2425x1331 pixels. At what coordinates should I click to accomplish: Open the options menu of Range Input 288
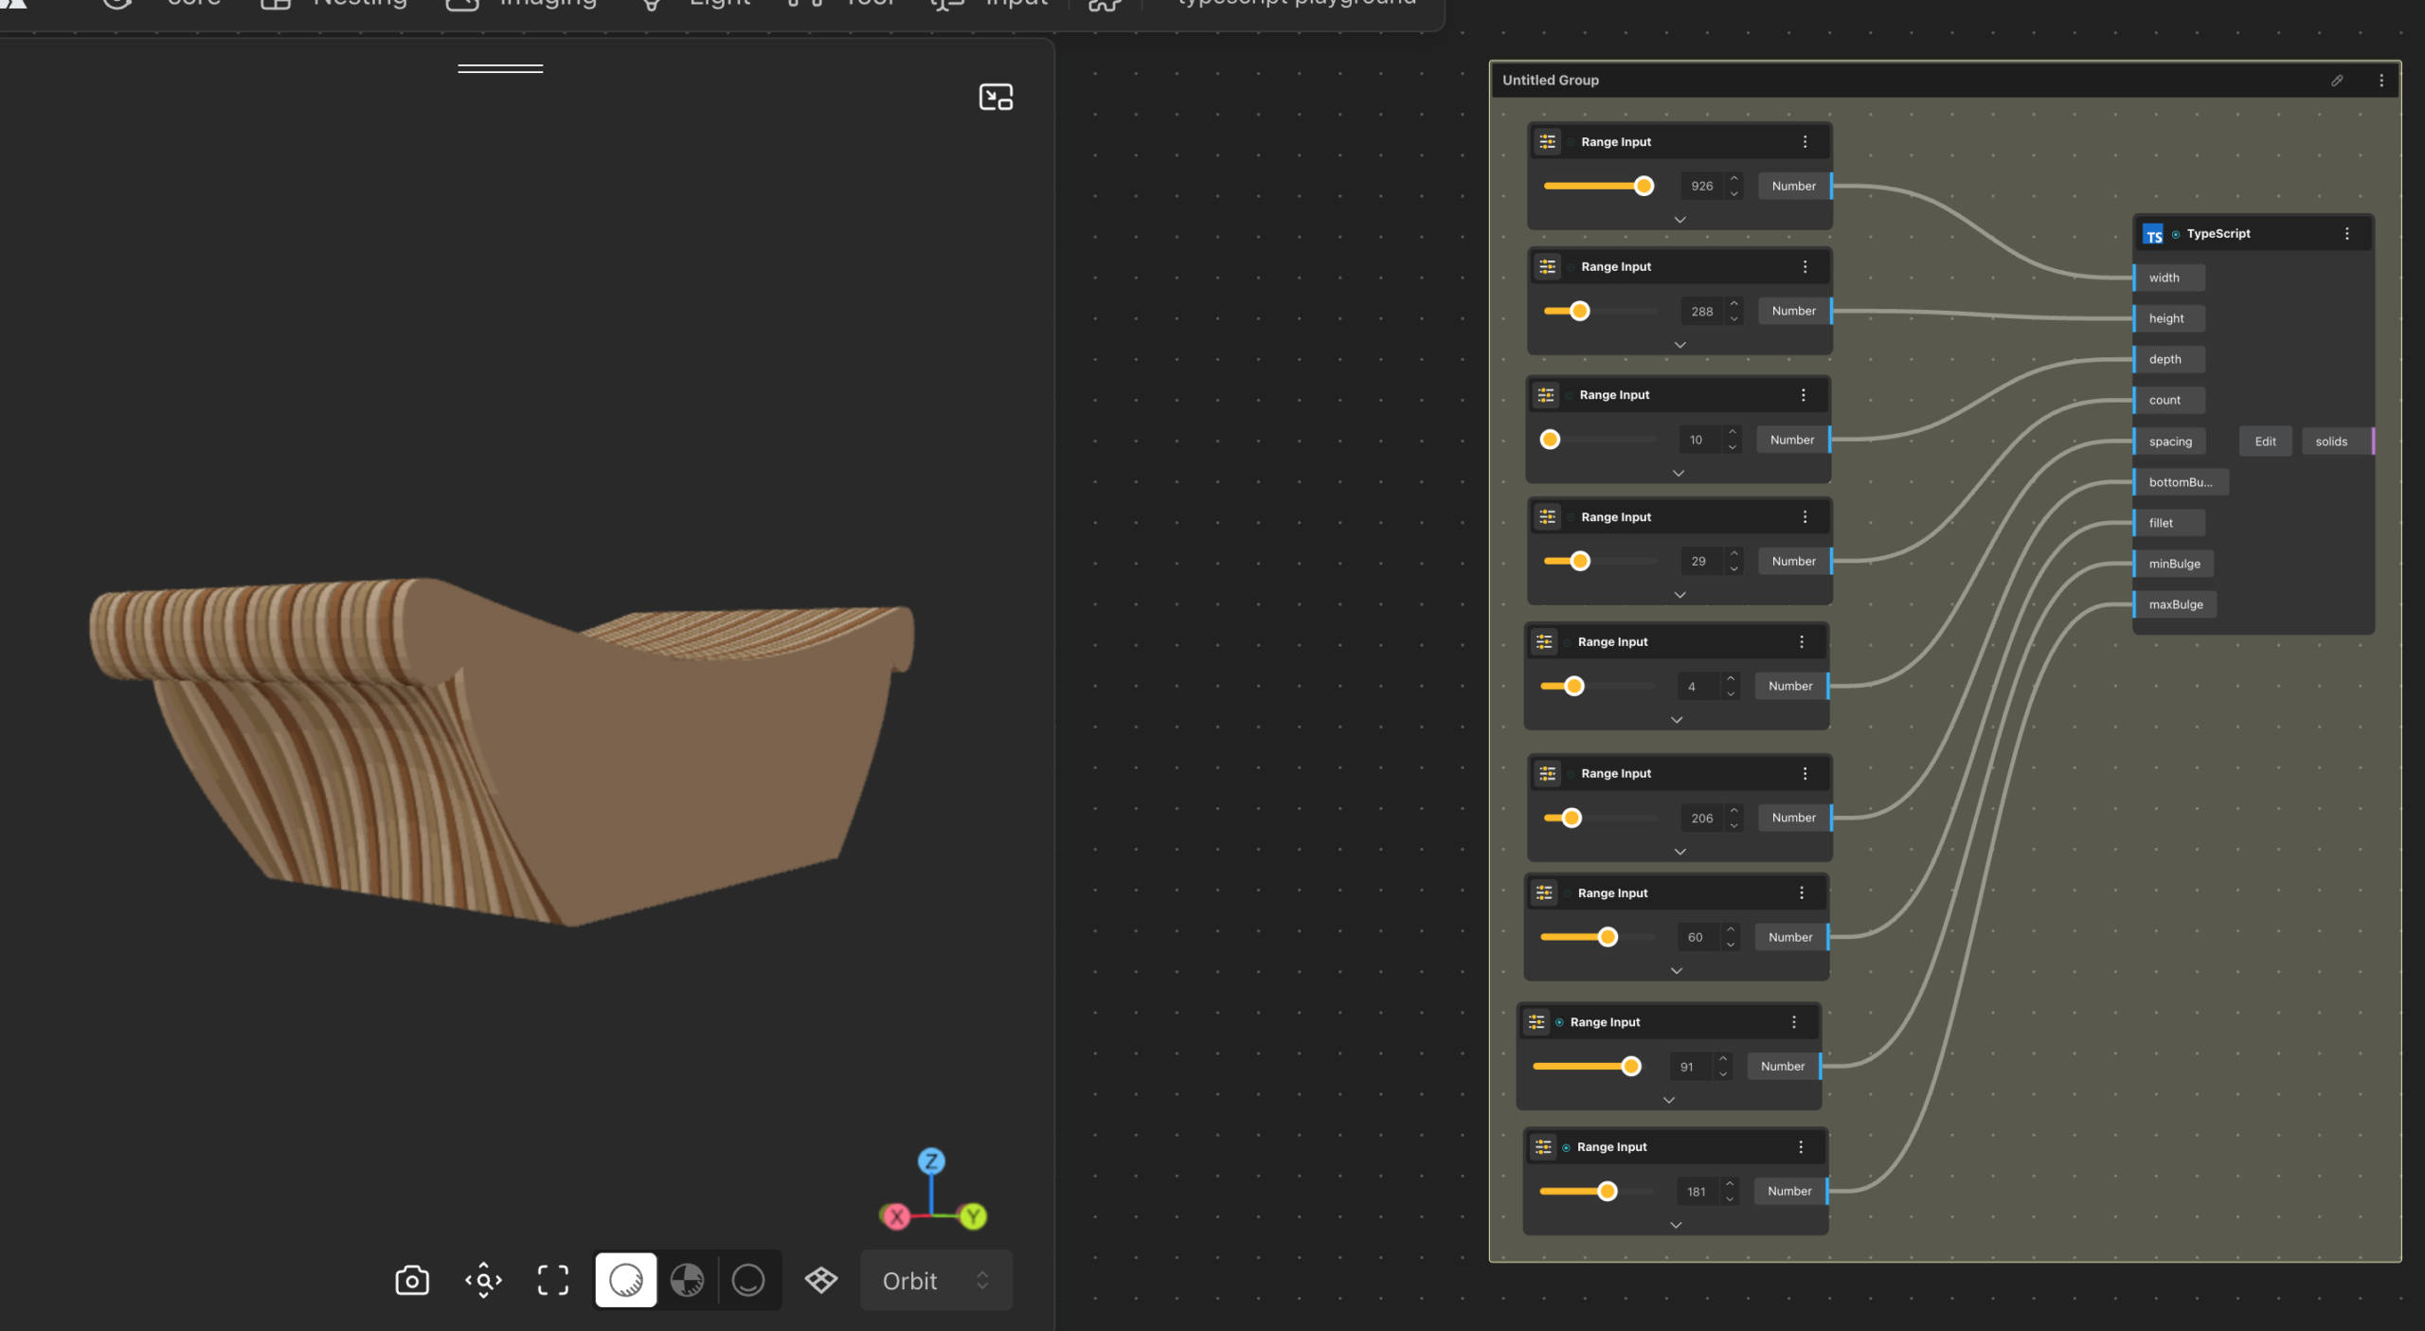1805,267
